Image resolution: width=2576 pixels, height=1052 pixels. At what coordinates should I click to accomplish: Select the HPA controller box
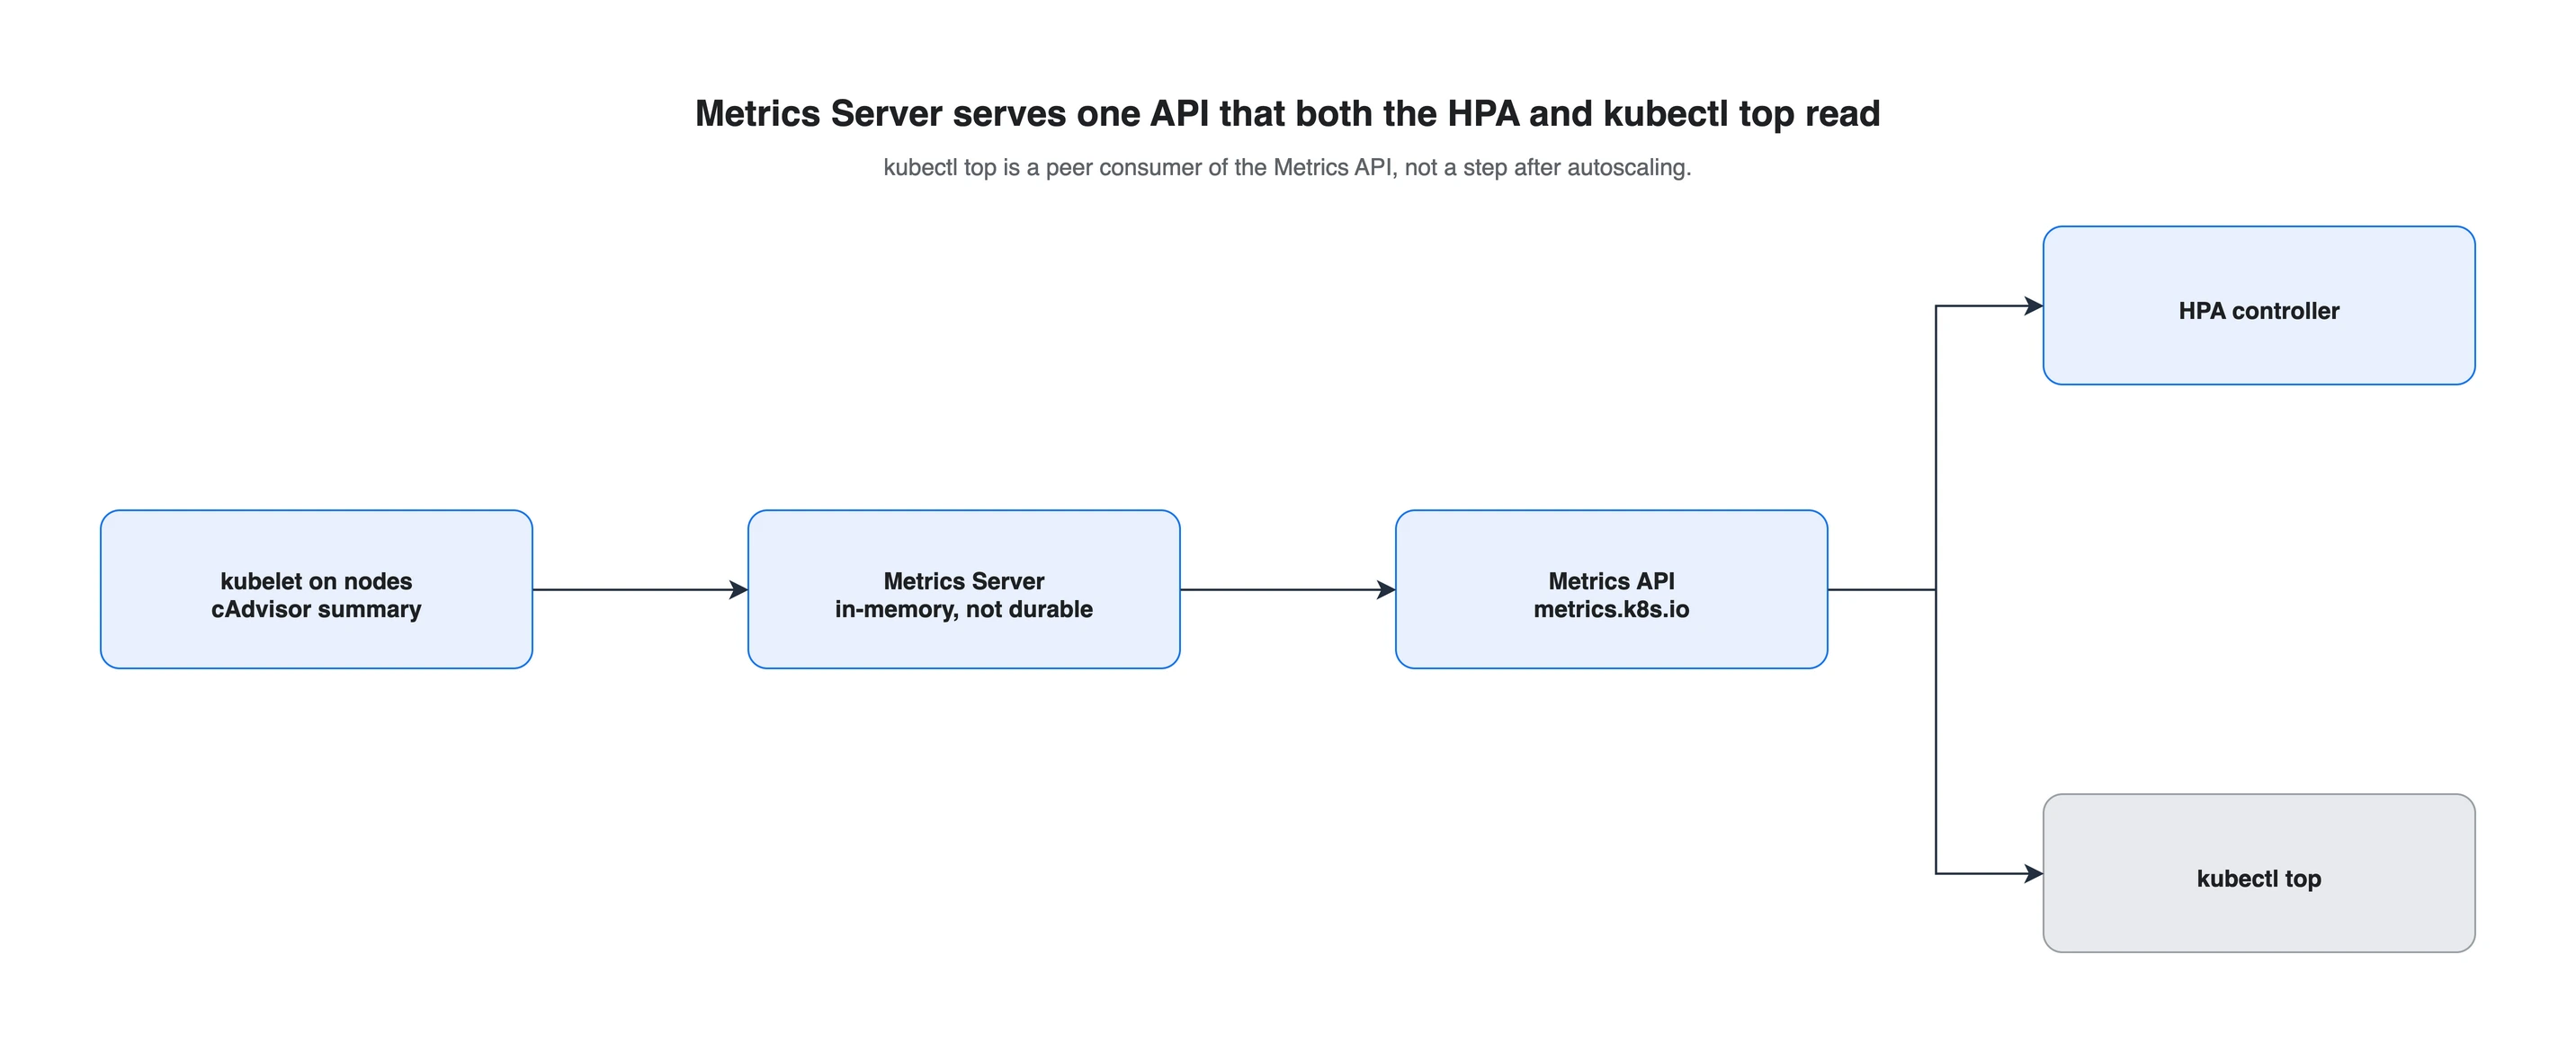coord(2259,305)
